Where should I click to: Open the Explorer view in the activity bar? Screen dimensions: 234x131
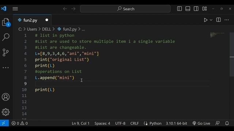6,22
